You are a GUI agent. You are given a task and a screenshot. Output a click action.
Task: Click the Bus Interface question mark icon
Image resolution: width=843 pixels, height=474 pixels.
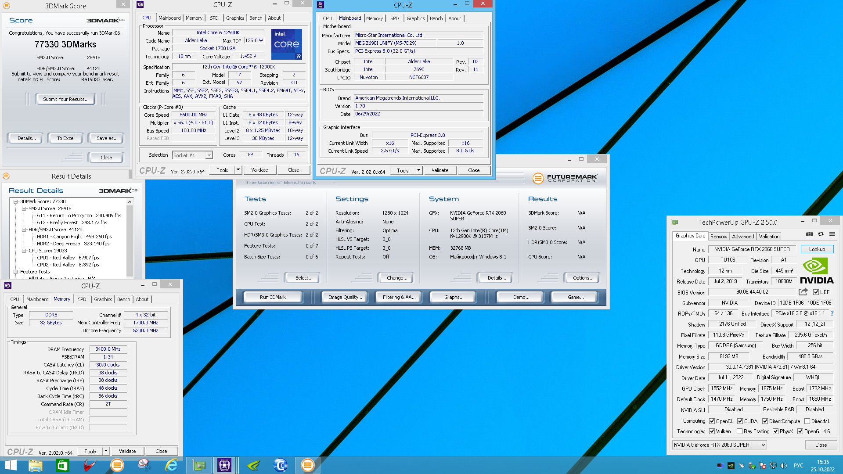[x=832, y=313]
